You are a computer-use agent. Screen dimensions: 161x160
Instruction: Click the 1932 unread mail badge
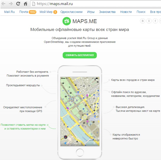[33, 12]
